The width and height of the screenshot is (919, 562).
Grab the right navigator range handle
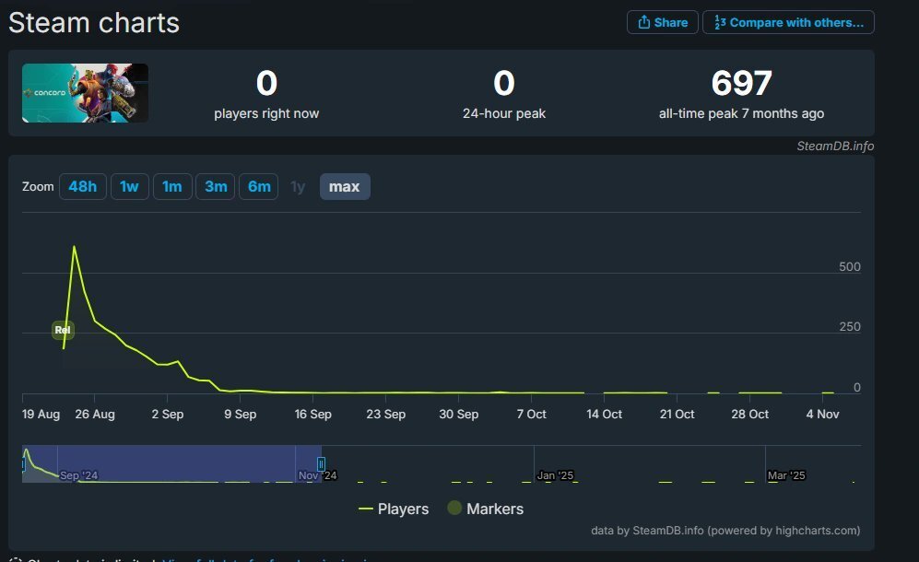(321, 463)
